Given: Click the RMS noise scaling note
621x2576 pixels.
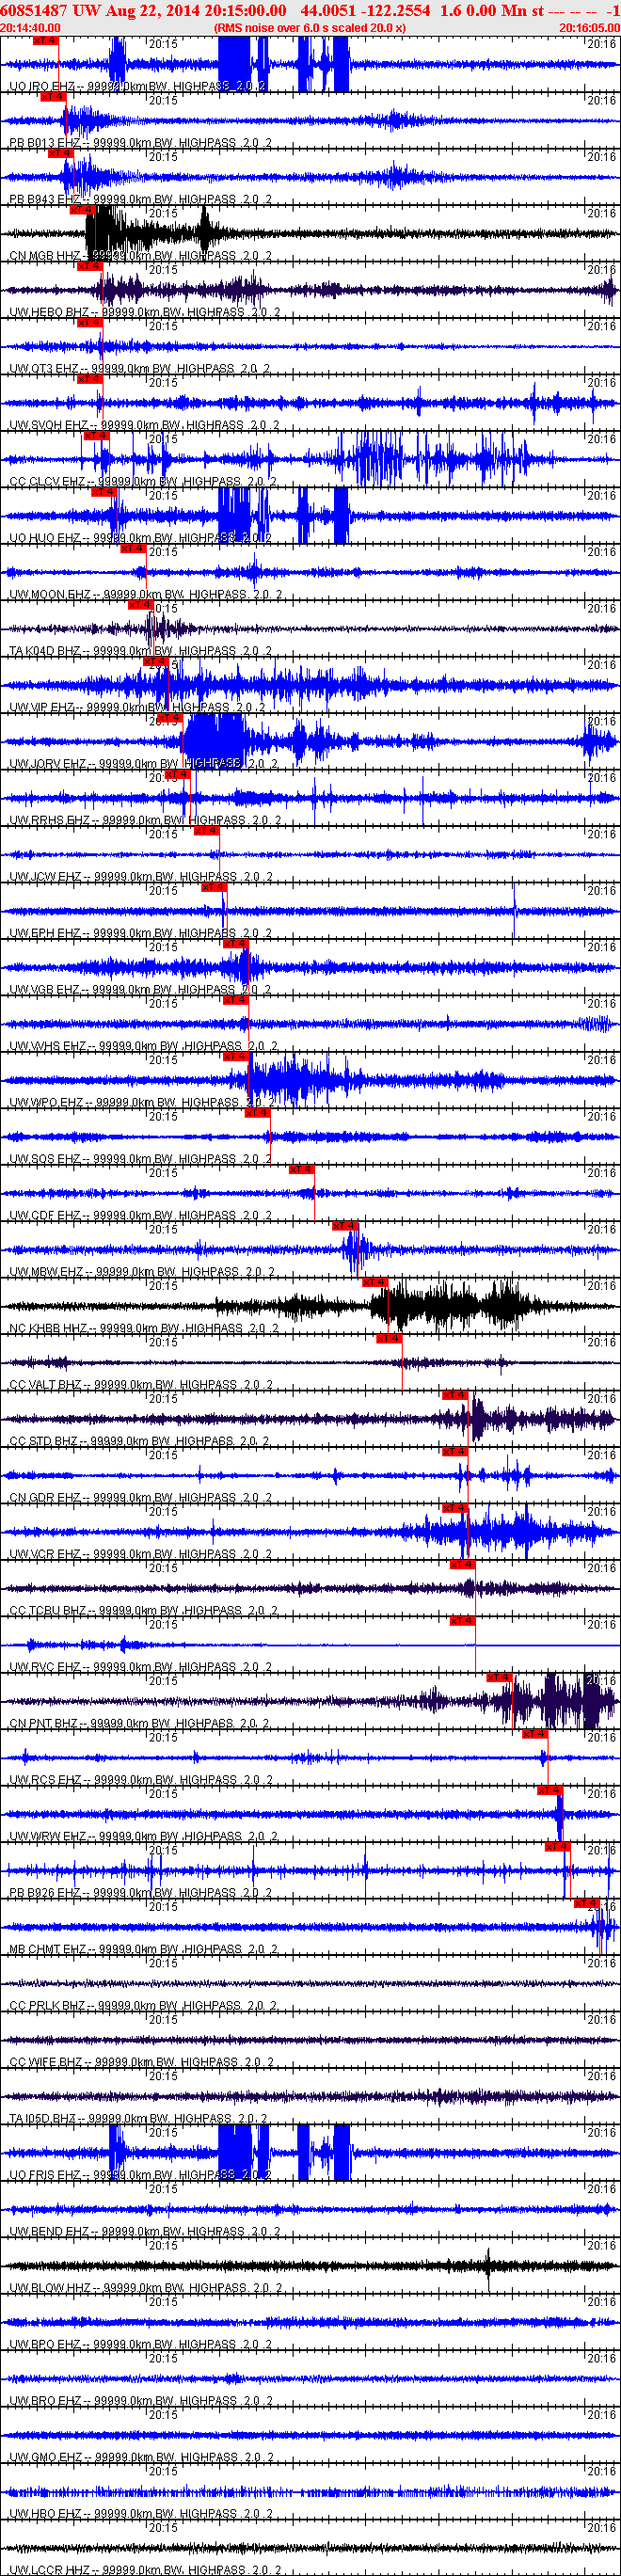Looking at the screenshot, I should click(x=310, y=28).
